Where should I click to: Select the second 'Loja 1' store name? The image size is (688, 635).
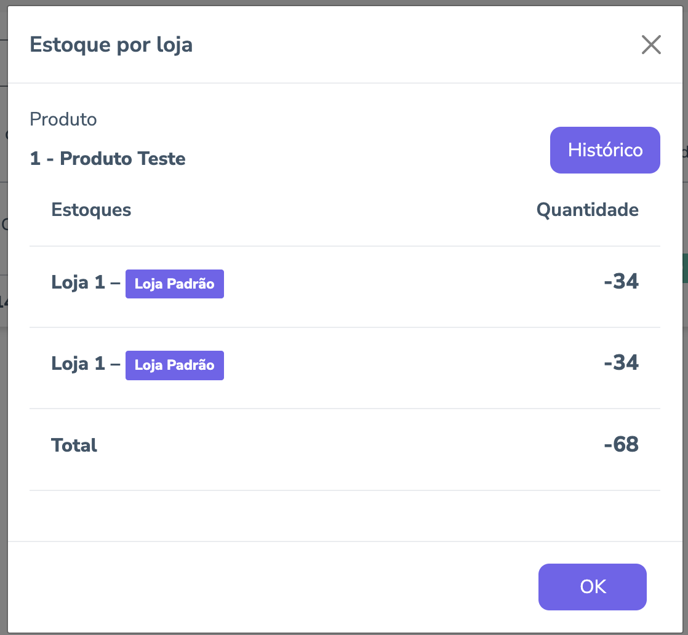[78, 364]
